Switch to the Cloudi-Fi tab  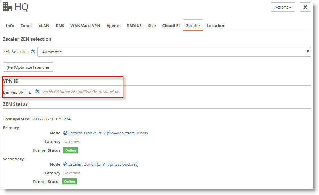(171, 26)
